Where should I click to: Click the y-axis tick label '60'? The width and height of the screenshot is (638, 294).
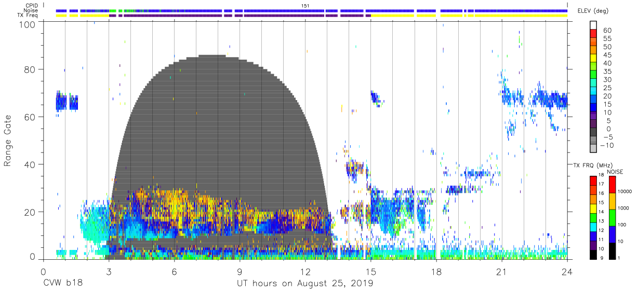[30, 117]
